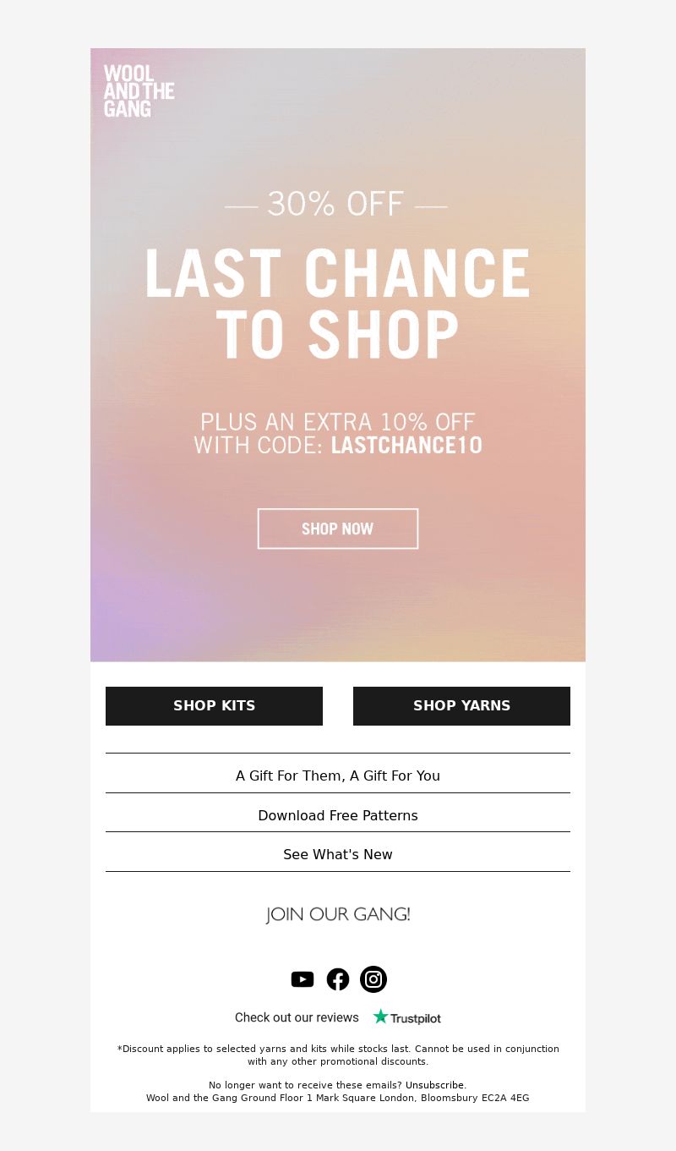Open the Instagram social icon
This screenshot has width=676, height=1151.
373,979
